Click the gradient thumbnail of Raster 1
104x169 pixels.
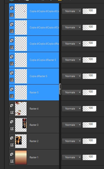(x=21, y=157)
